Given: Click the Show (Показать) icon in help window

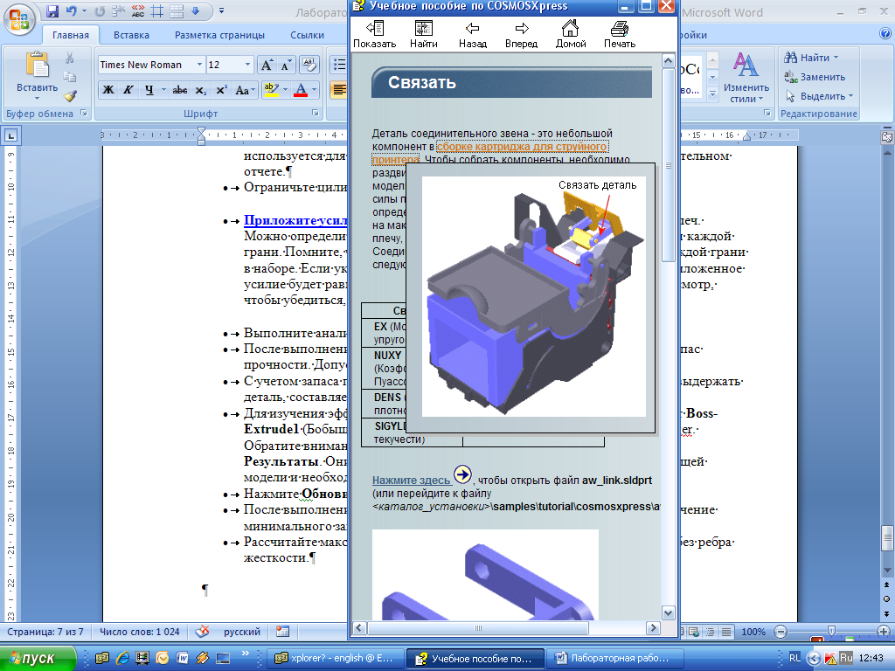Looking at the screenshot, I should tap(374, 34).
